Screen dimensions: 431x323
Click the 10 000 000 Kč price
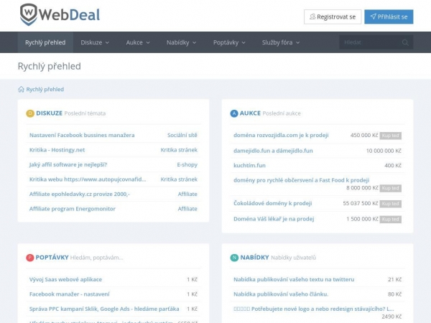pos(384,151)
